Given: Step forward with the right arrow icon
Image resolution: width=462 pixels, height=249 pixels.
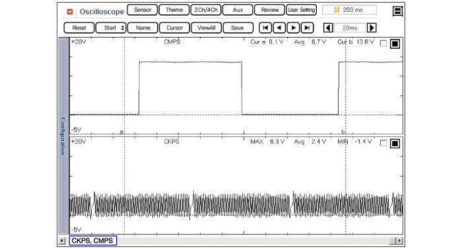Looking at the screenshot, I should (293, 28).
